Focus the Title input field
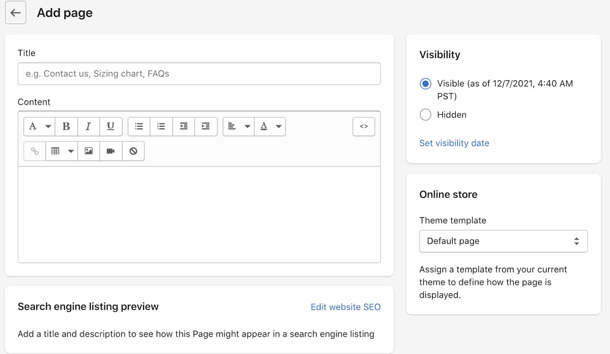Image resolution: width=610 pixels, height=354 pixels. coord(199,74)
